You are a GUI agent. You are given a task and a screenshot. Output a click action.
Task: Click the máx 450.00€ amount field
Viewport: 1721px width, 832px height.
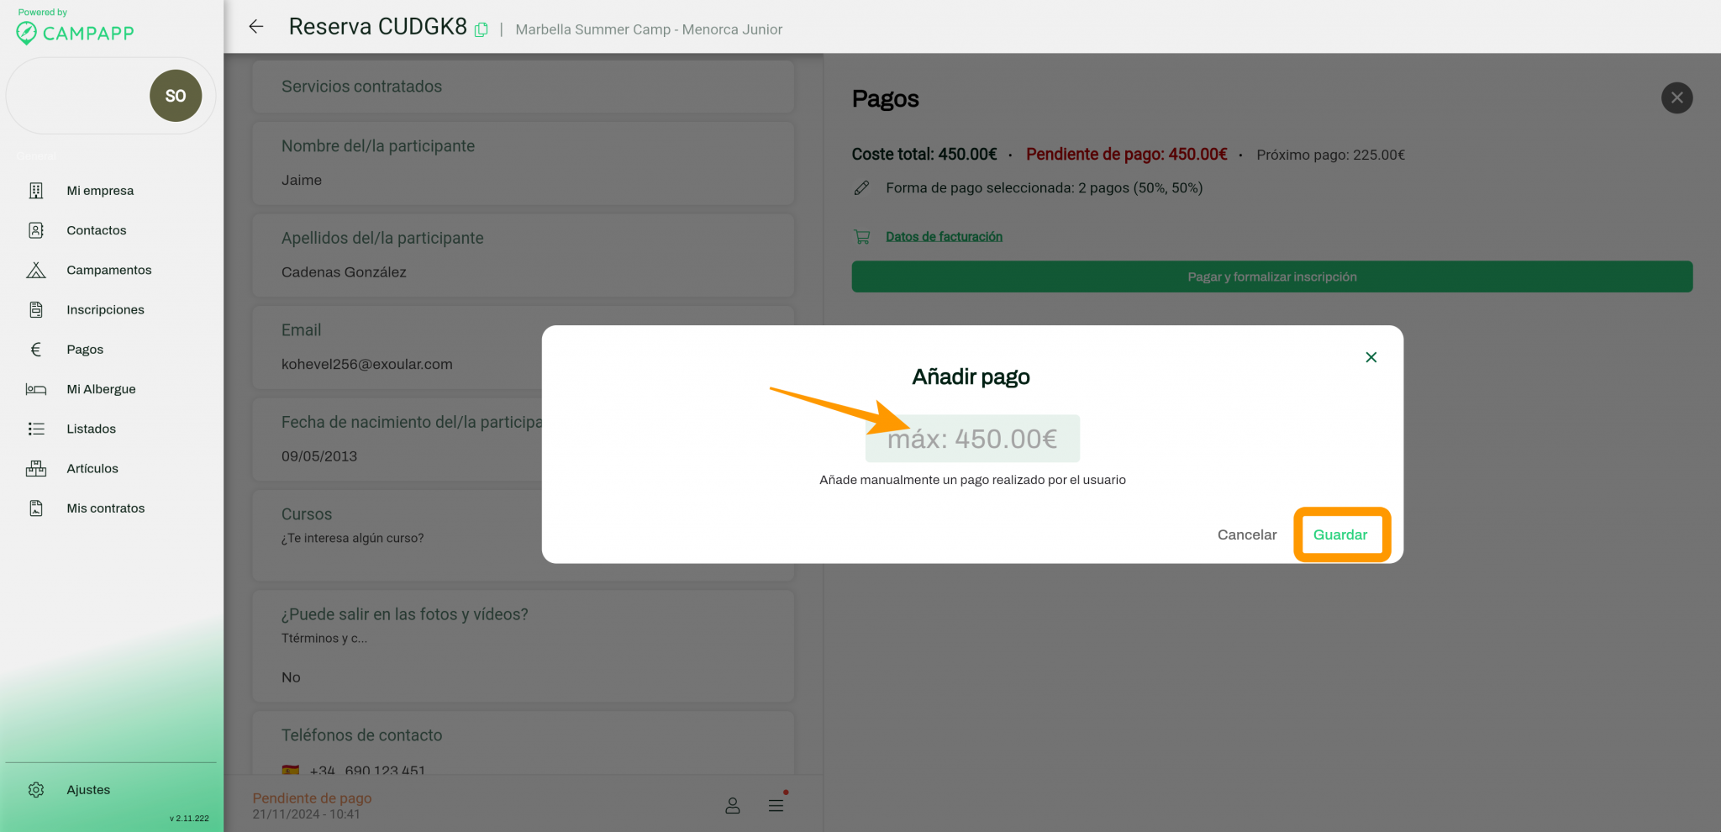click(972, 438)
